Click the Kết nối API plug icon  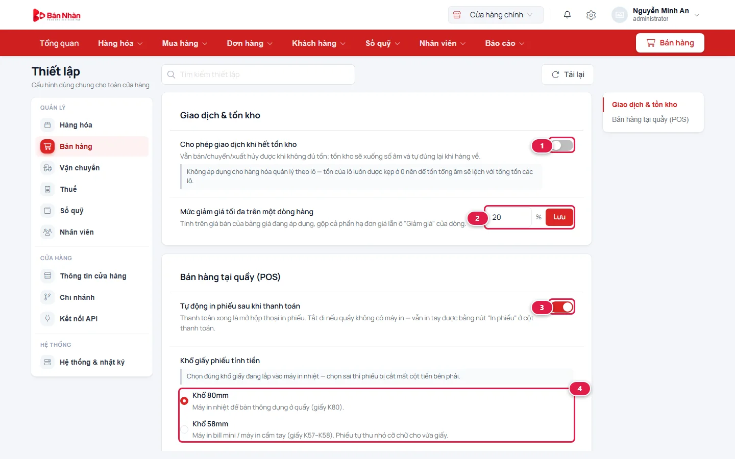click(47, 319)
